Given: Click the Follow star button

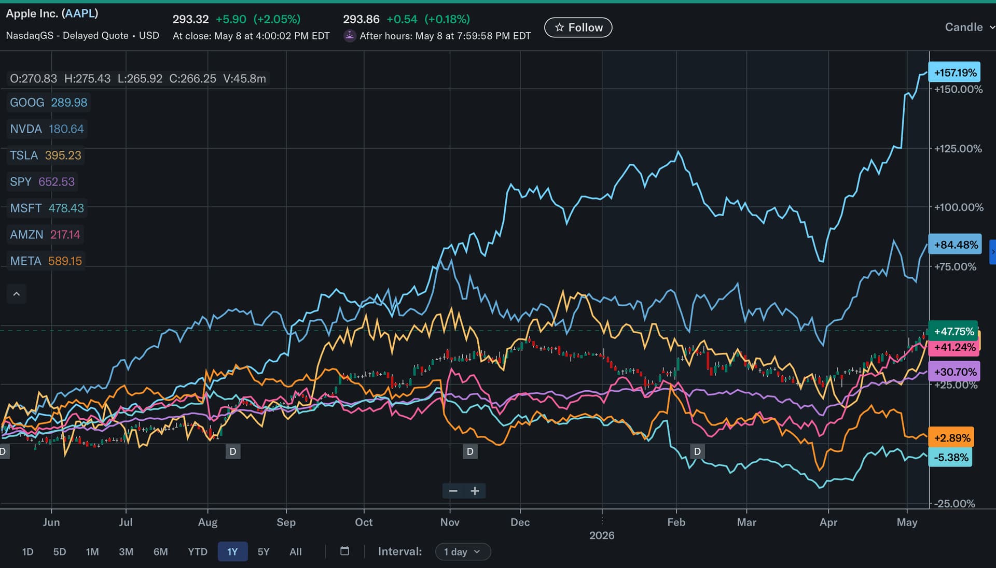Looking at the screenshot, I should [578, 27].
